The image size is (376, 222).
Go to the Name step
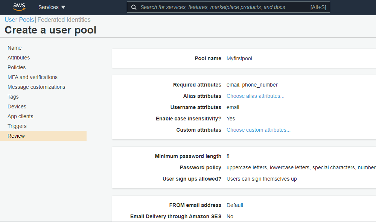point(15,48)
